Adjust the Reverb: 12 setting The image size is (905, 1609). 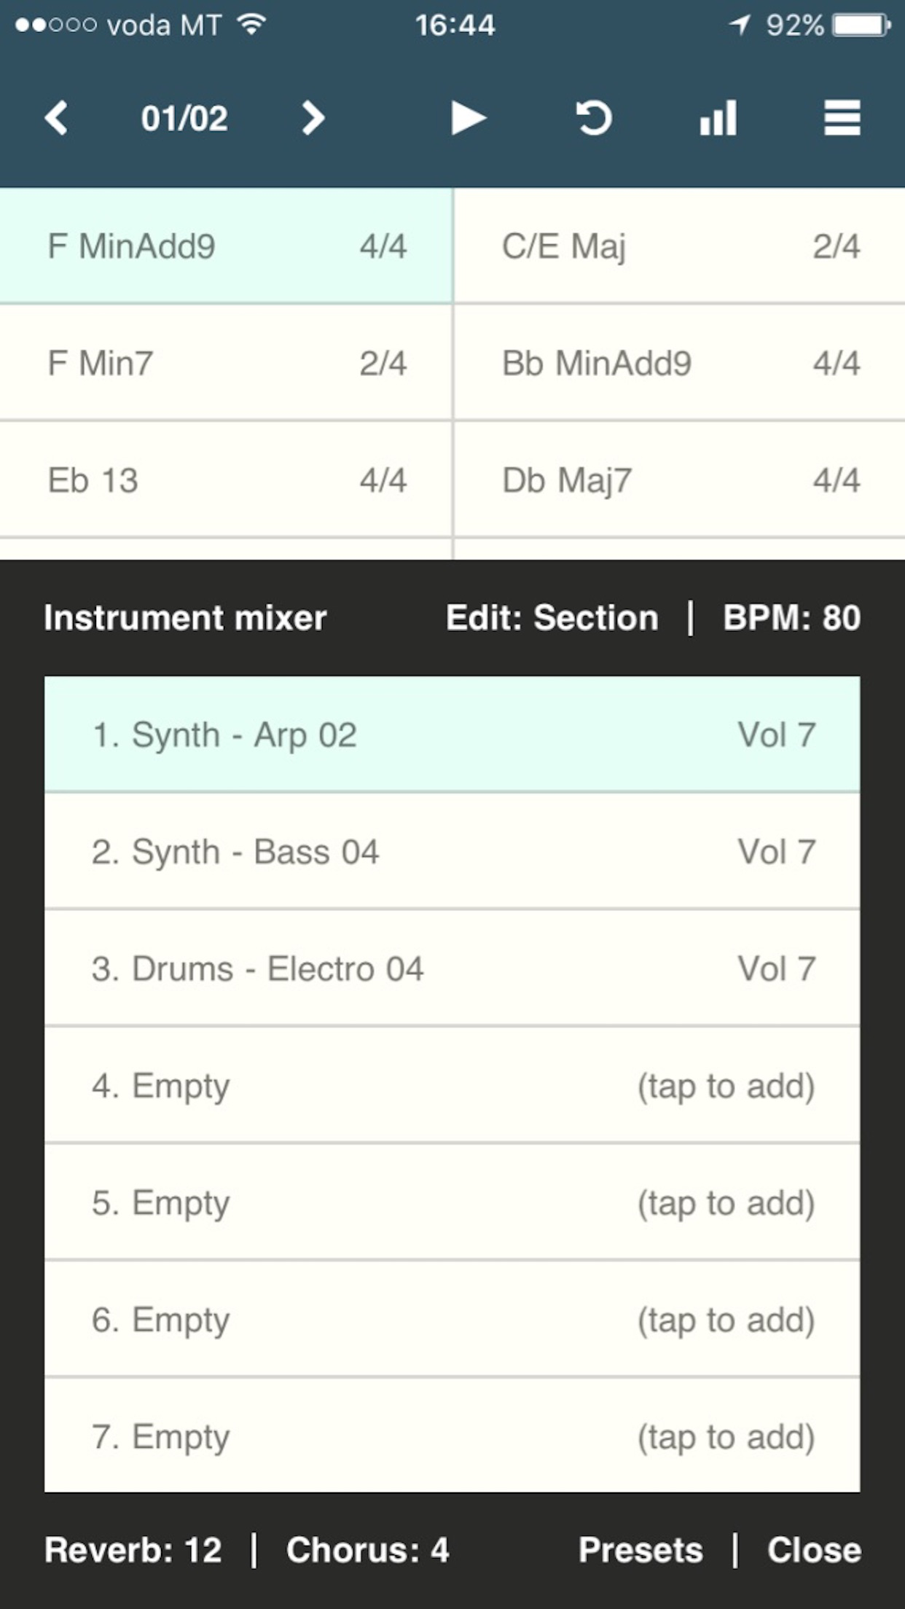coord(133,1550)
